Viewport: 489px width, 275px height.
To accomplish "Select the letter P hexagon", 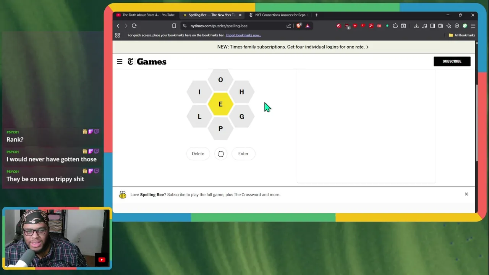I will click(220, 129).
